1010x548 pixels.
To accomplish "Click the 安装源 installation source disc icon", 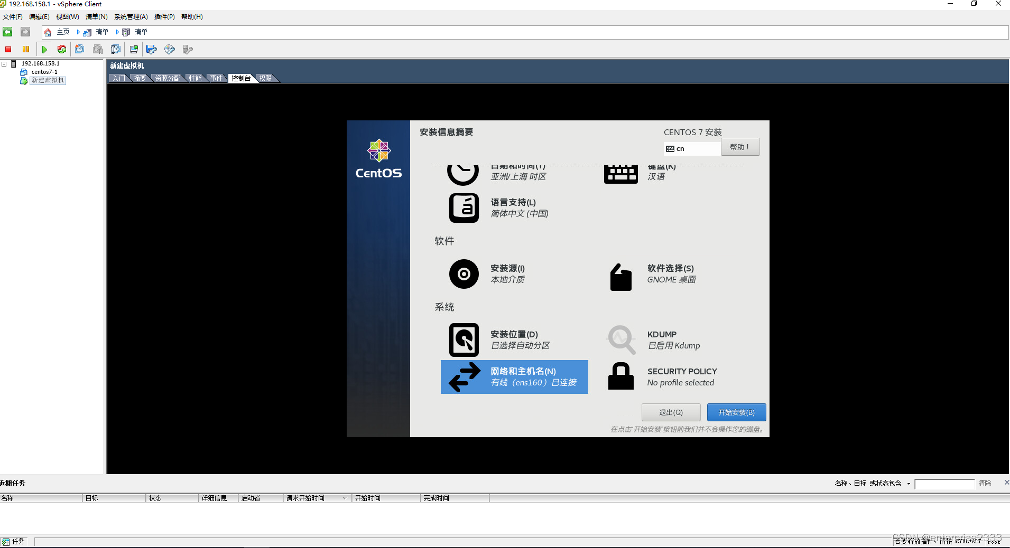I will 464,274.
